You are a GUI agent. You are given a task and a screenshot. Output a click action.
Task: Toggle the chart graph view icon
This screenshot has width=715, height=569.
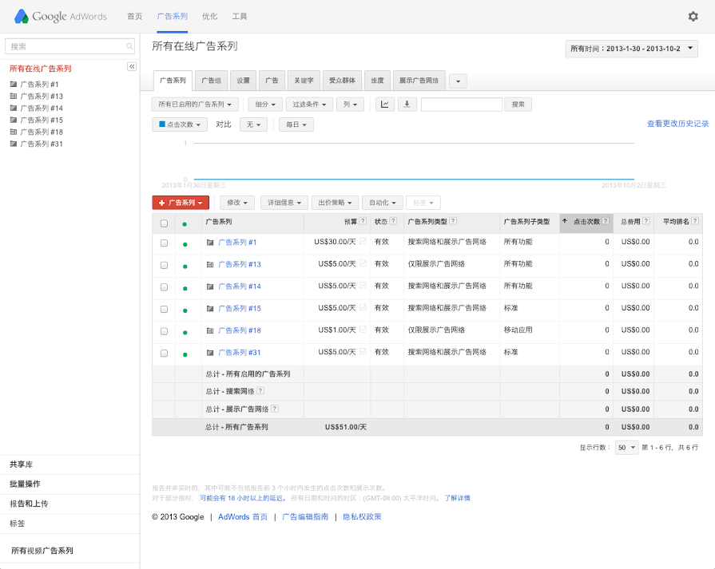click(x=385, y=104)
